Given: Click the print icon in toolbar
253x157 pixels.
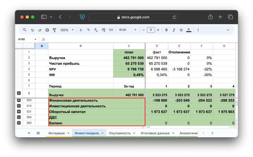Looking at the screenshot, I should (x=47, y=30).
